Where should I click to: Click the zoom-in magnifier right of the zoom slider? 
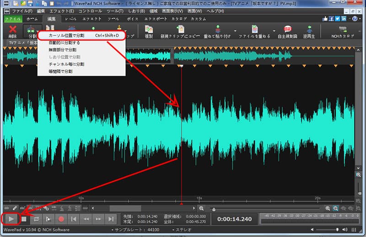point(328,208)
